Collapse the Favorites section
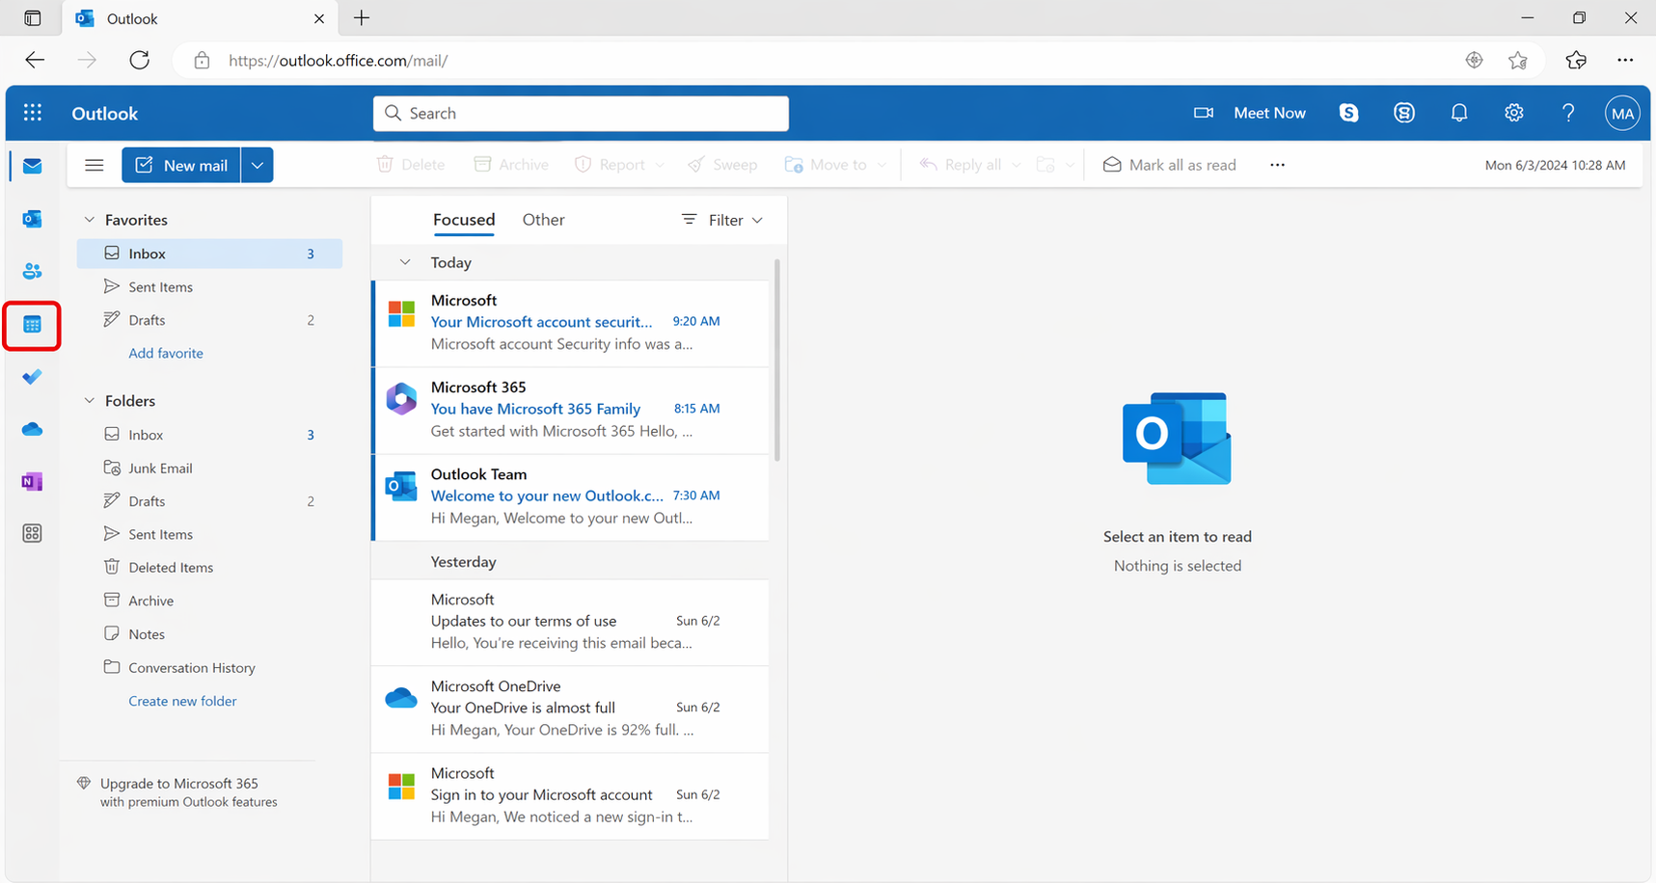Screen dimensions: 1656x883 (90, 220)
